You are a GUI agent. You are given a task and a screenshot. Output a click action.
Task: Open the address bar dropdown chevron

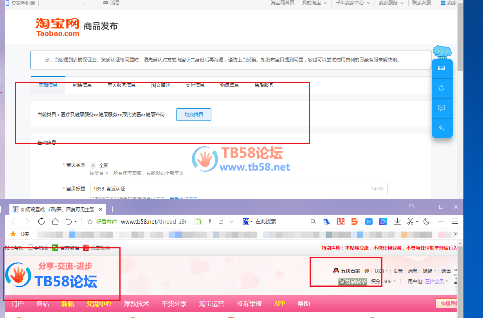[231, 221]
